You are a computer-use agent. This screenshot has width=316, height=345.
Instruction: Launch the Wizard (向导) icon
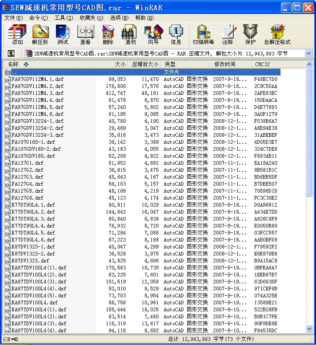pyautogui.click(x=153, y=34)
